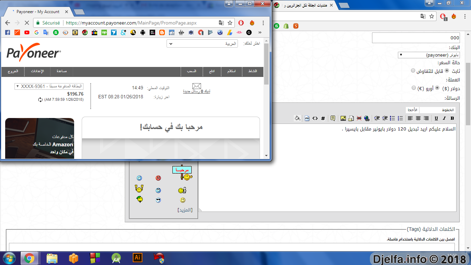Click the Opera extension icon in Payoneer window
The width and height of the screenshot is (471, 265).
pos(241,23)
